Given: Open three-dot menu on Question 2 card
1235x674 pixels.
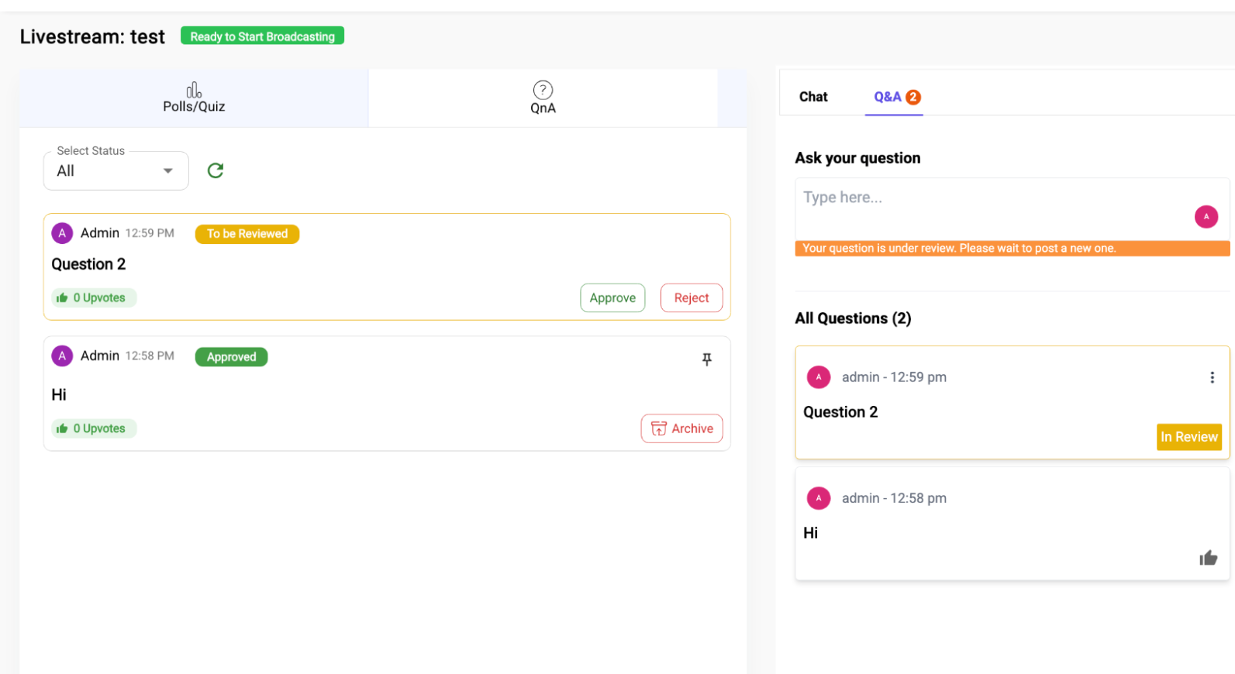Looking at the screenshot, I should tap(1212, 377).
